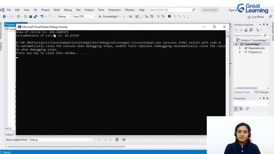
Task: Expand the Dependencies node
Action: coord(240,48)
